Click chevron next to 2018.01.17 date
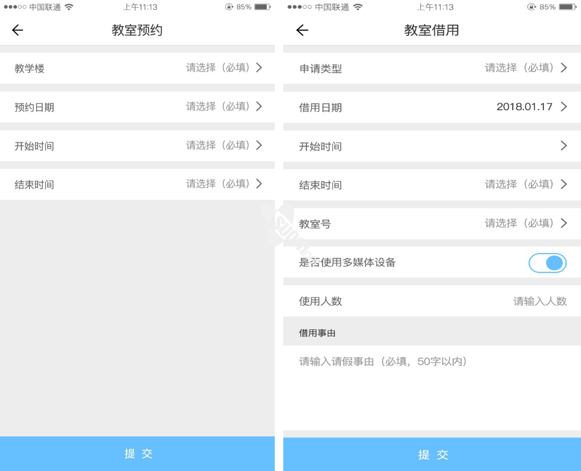 point(564,107)
